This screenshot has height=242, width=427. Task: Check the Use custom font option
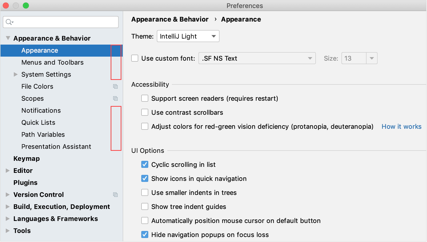click(135, 58)
